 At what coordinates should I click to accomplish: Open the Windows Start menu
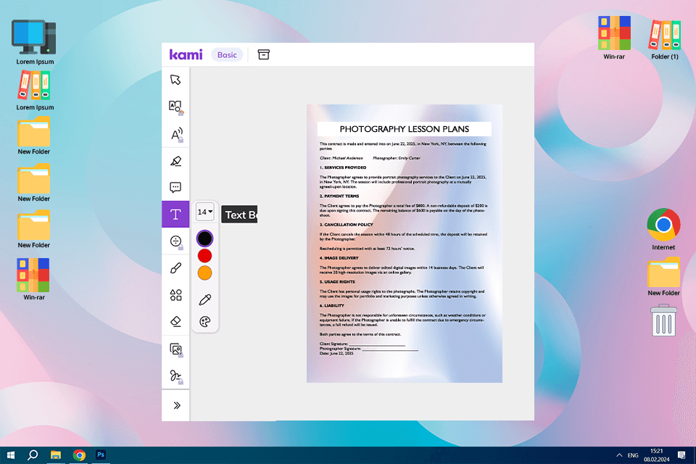11,455
